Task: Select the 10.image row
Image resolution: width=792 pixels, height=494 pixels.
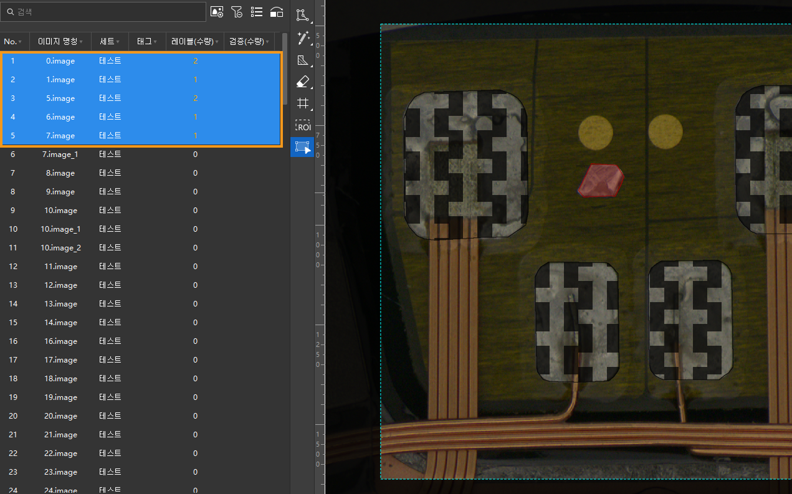Action: 141,211
